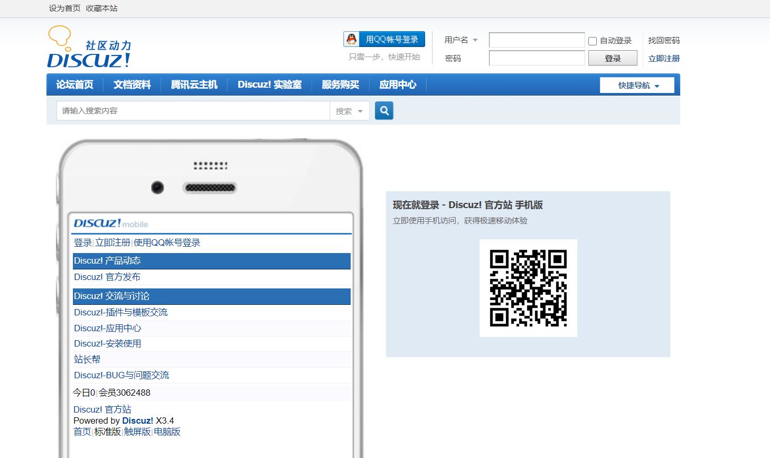Click 立即注册 link in phone preview
Viewport: 770px width, 458px height.
112,242
